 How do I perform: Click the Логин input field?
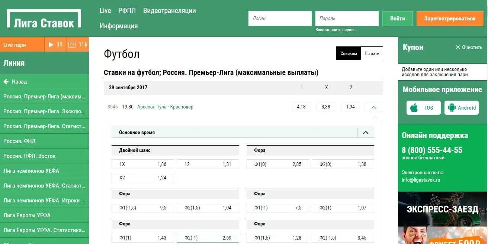[x=280, y=19]
